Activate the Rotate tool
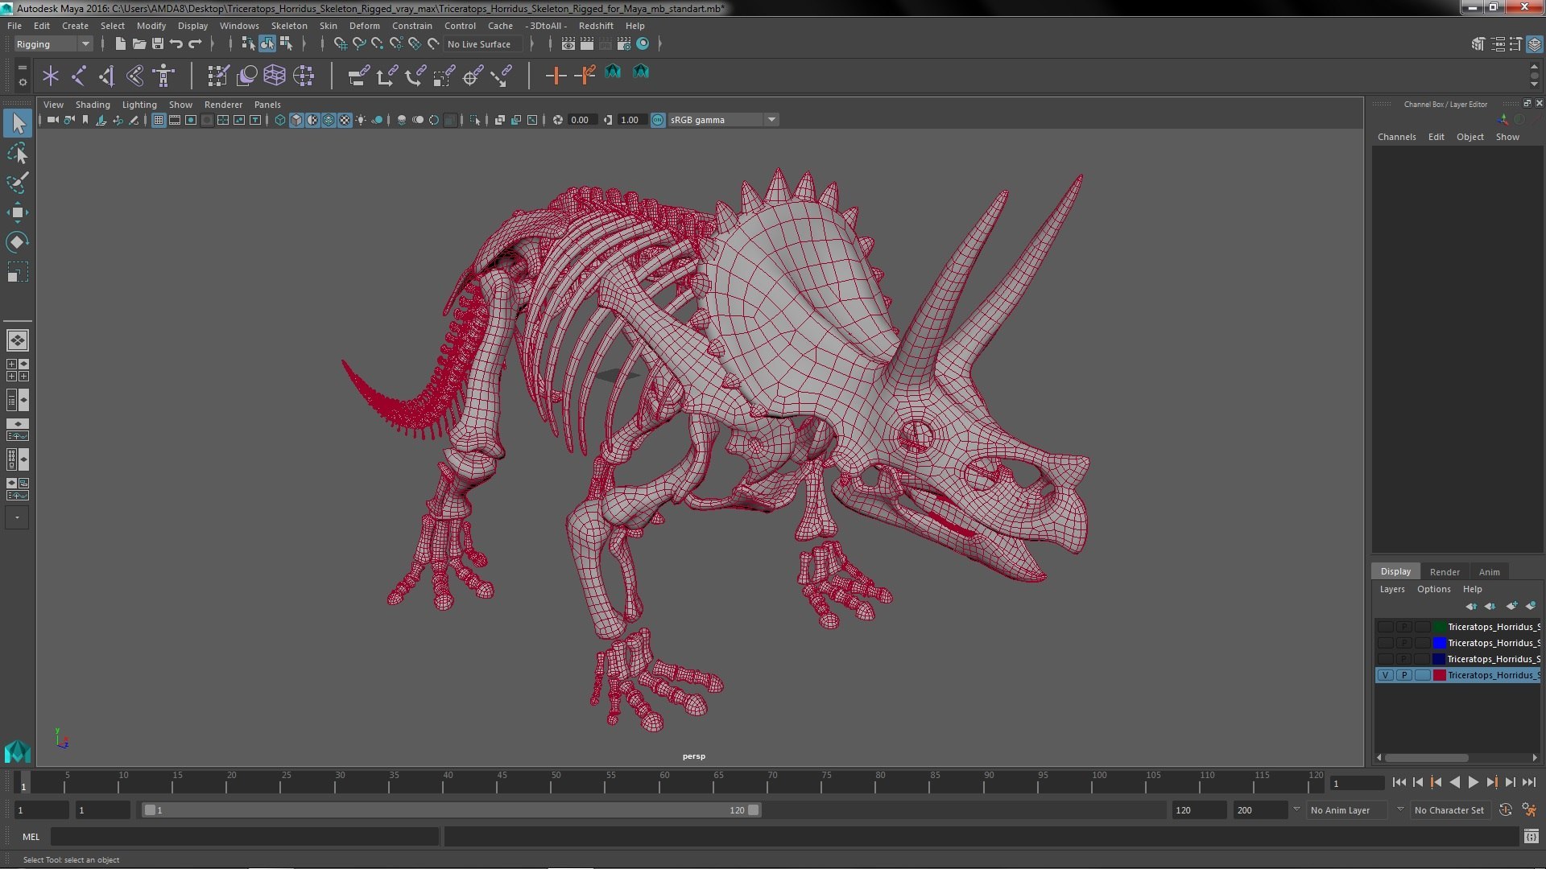 click(x=17, y=242)
